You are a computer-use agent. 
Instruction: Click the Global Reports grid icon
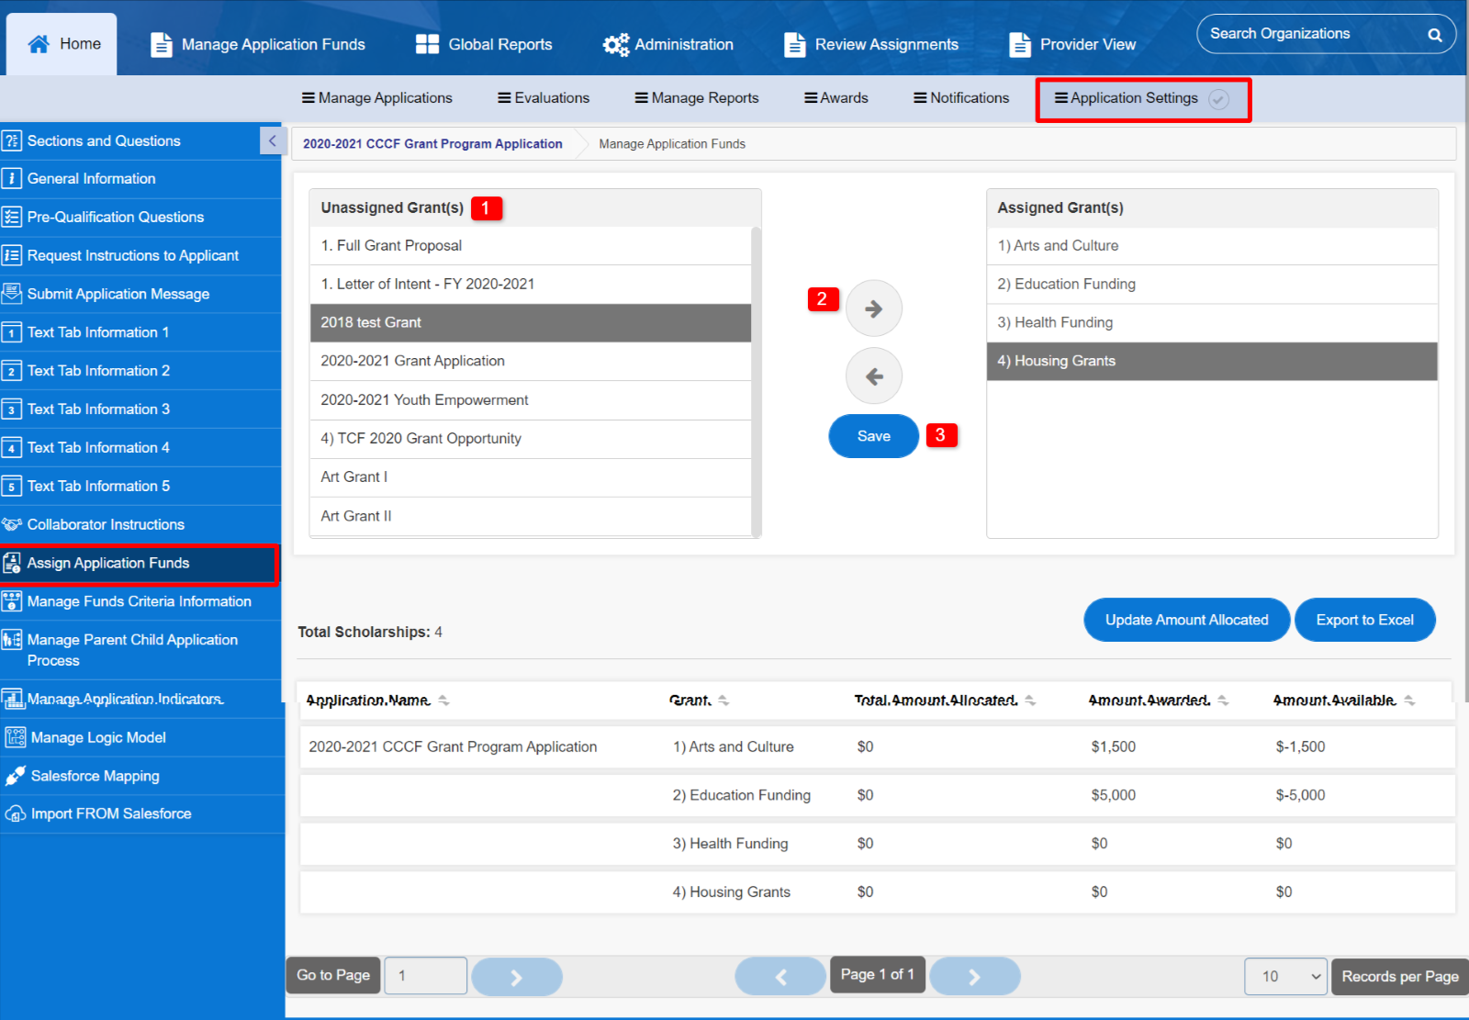coord(427,45)
